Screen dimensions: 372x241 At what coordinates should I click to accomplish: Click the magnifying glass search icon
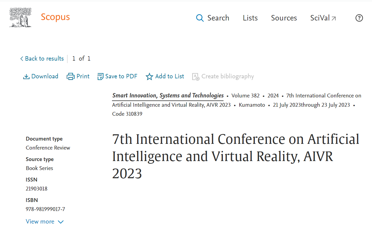(200, 18)
